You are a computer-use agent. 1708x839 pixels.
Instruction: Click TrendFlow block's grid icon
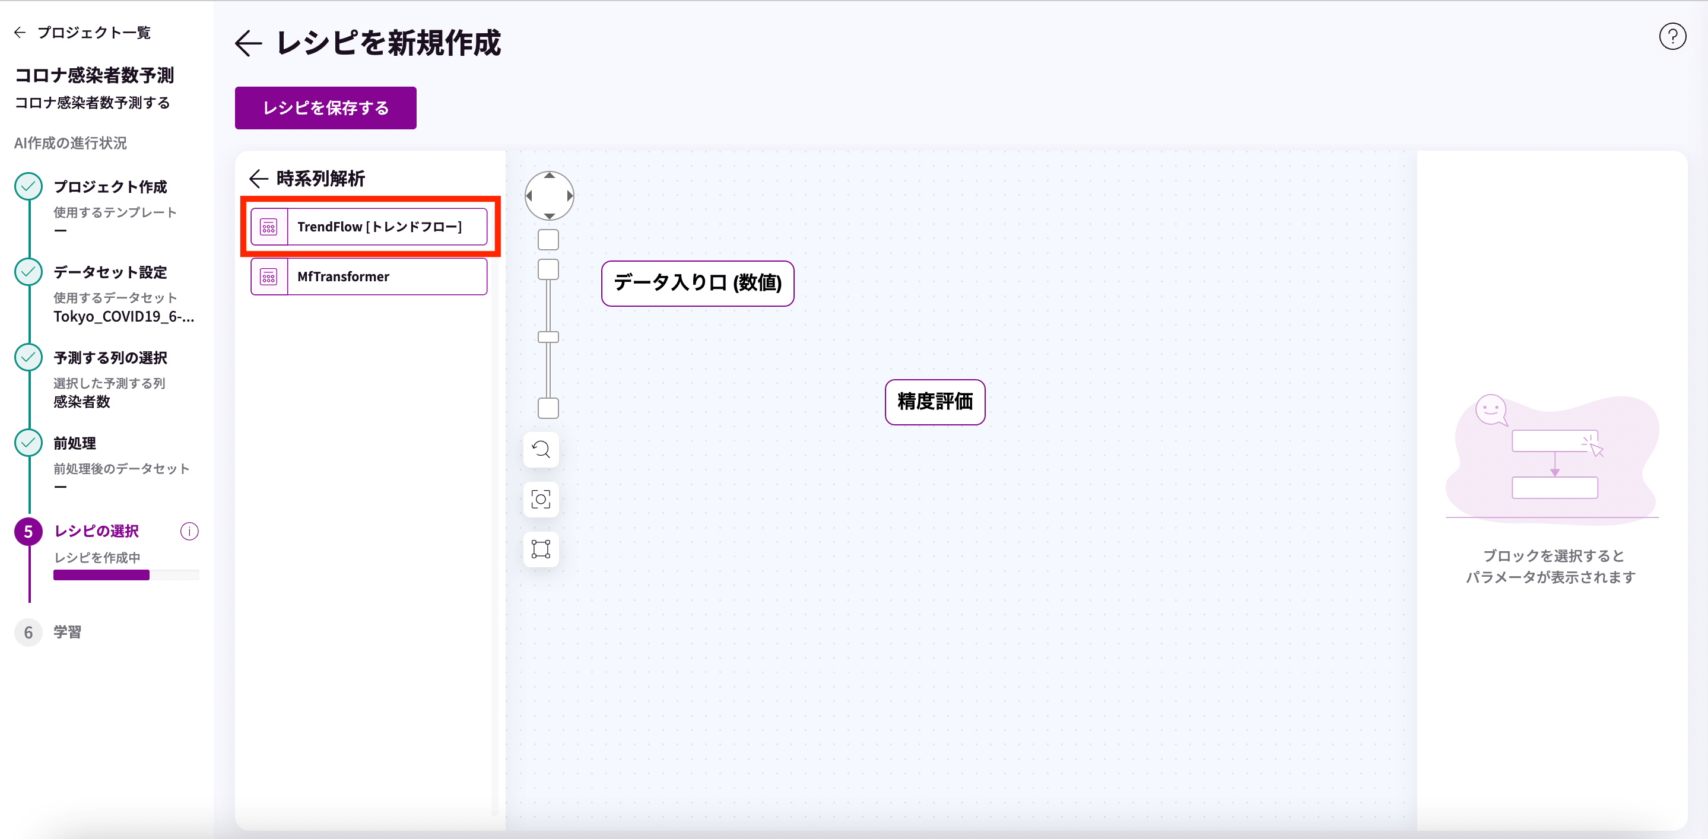pyautogui.click(x=268, y=227)
